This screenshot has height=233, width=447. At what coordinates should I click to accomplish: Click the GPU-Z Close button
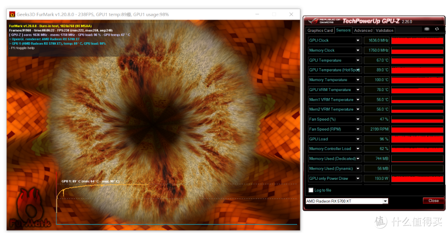(433, 200)
